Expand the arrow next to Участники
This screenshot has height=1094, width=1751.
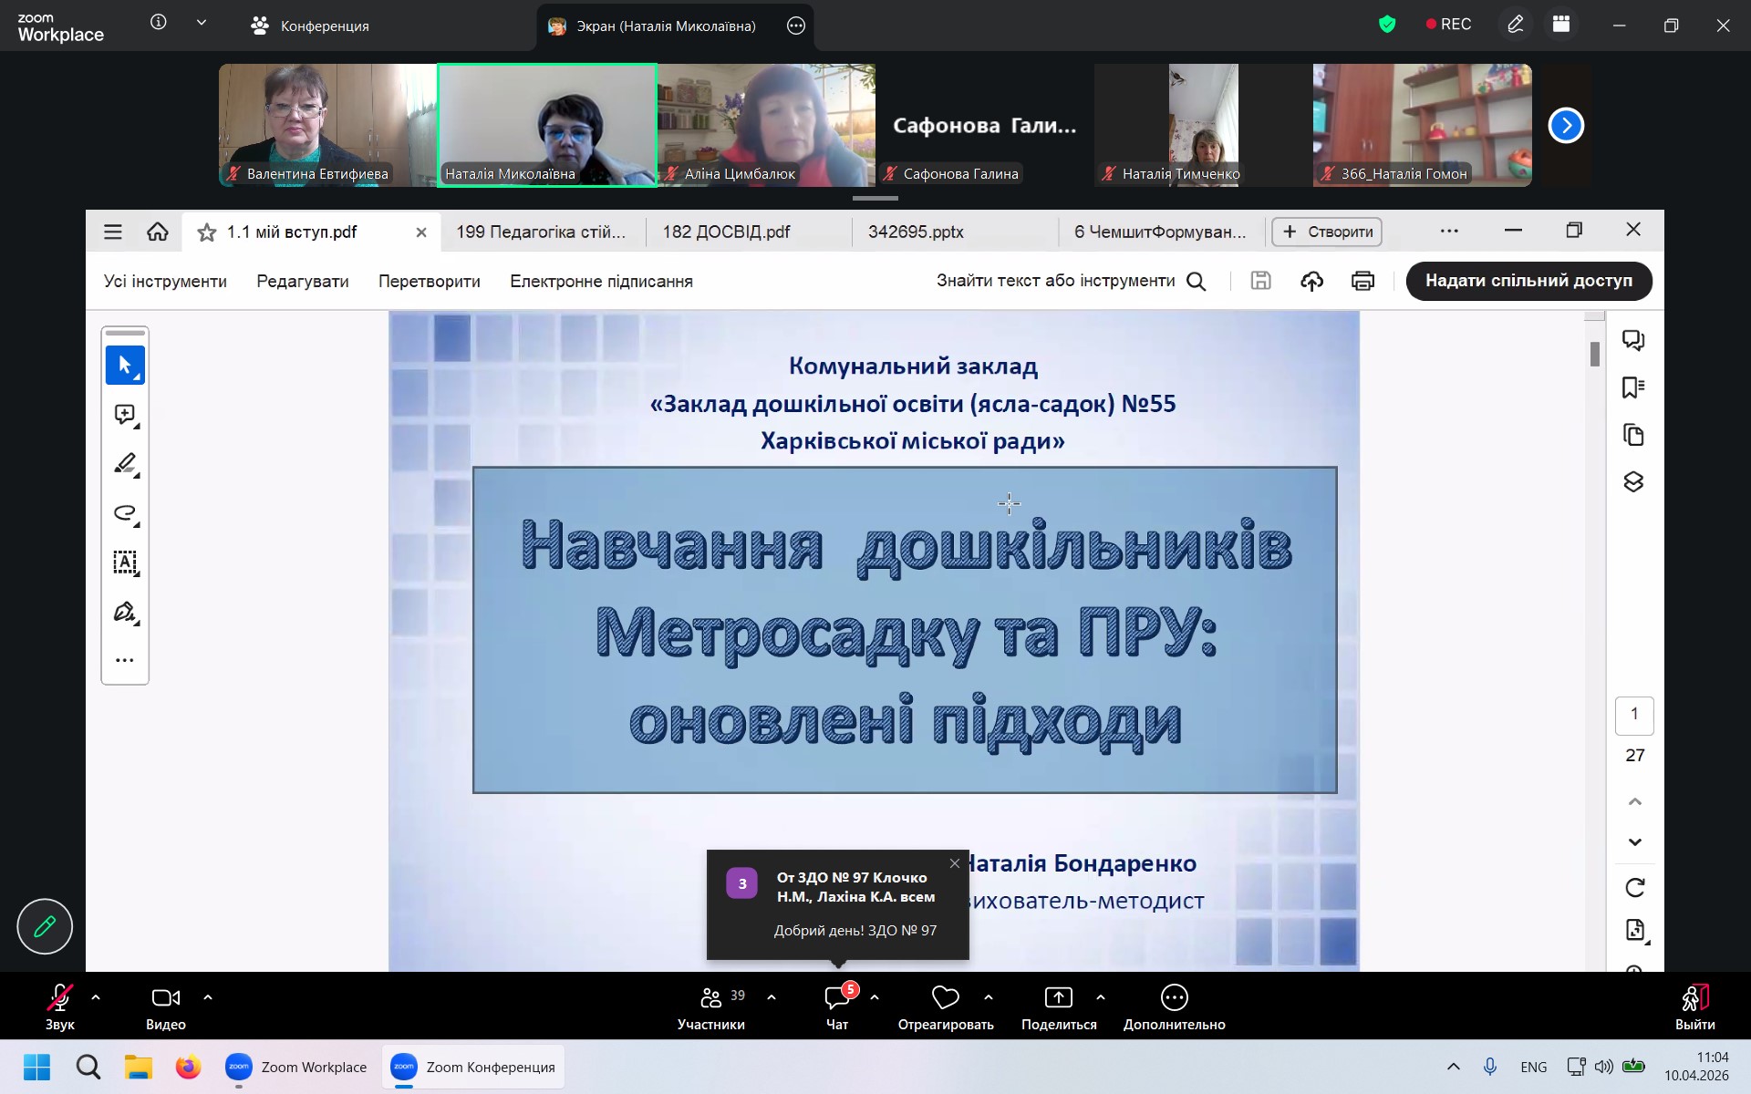(772, 998)
